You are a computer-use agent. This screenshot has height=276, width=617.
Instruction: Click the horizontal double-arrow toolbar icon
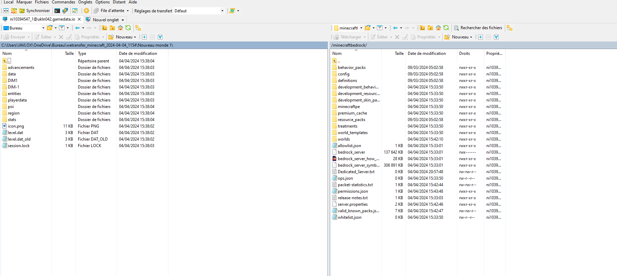pos(6,11)
